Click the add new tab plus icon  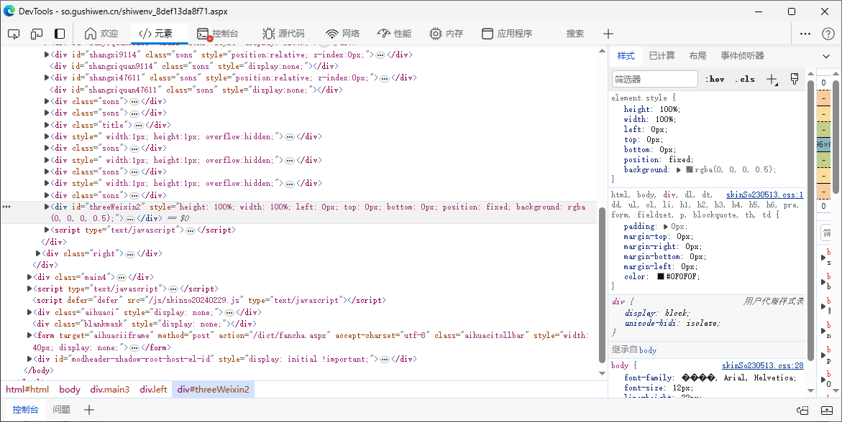pyautogui.click(x=608, y=34)
